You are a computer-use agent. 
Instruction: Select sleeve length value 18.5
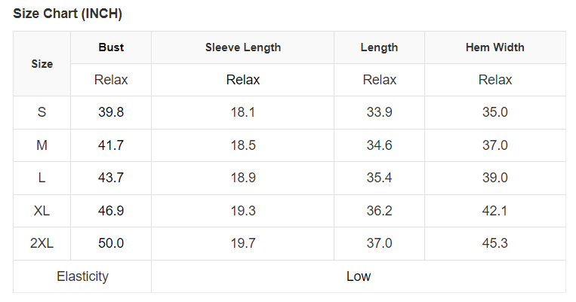click(x=243, y=145)
